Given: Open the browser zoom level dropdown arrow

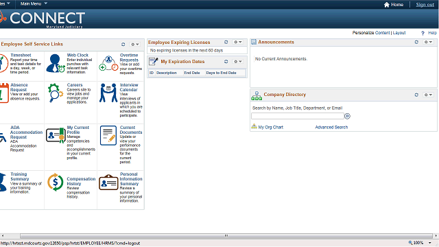Looking at the screenshot, I should coord(430,243).
